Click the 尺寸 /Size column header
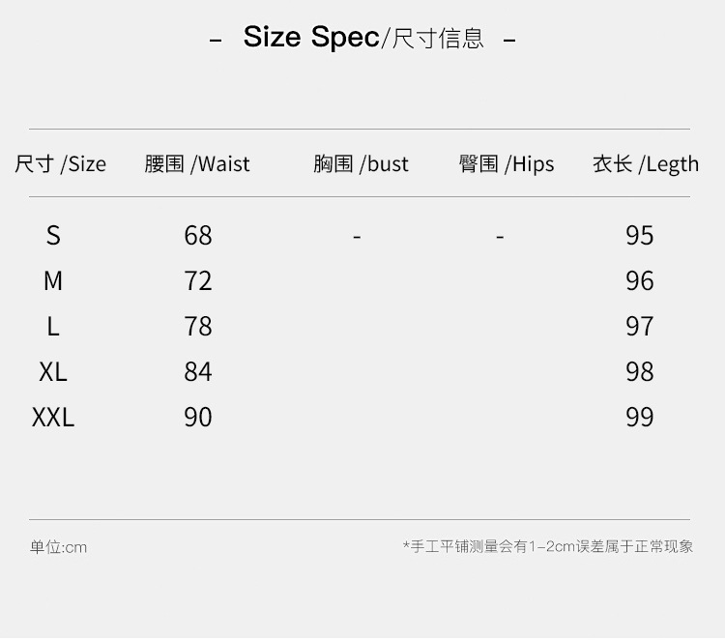725x640 pixels. [61, 164]
